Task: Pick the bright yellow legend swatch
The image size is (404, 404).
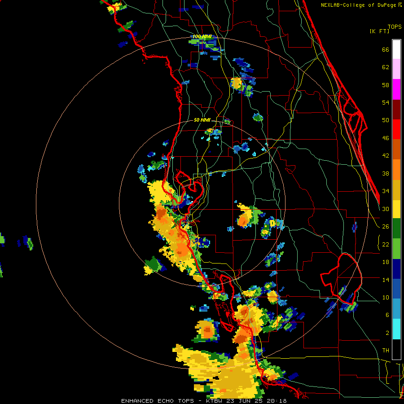Action: tap(396, 209)
